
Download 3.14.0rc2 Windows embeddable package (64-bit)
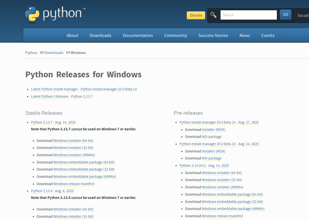click(232, 194)
